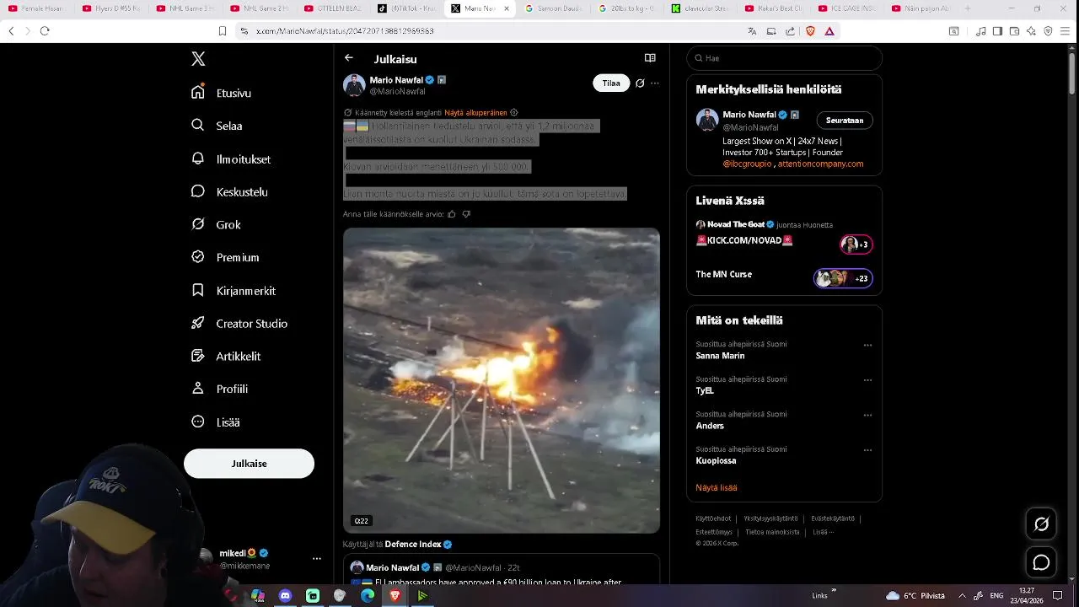Viewport: 1079px width, 607px height.
Task: Open Sanna Marin trending topic
Action: (x=720, y=356)
